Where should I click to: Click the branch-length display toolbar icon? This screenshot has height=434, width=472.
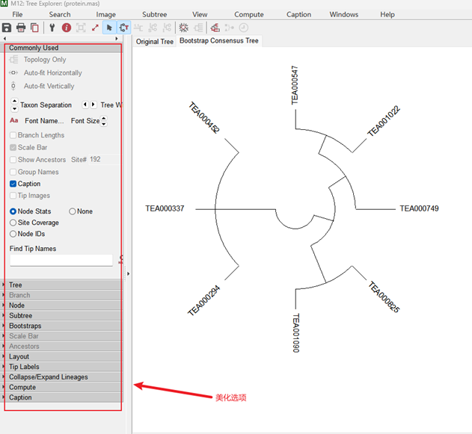(138, 28)
